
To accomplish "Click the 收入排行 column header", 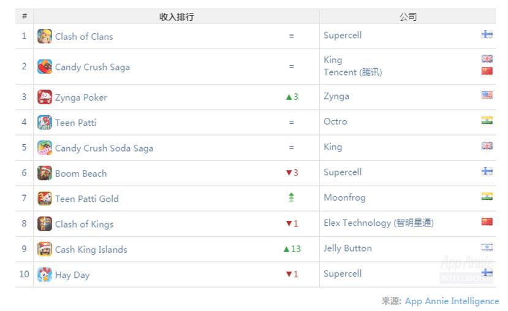I will (x=176, y=17).
